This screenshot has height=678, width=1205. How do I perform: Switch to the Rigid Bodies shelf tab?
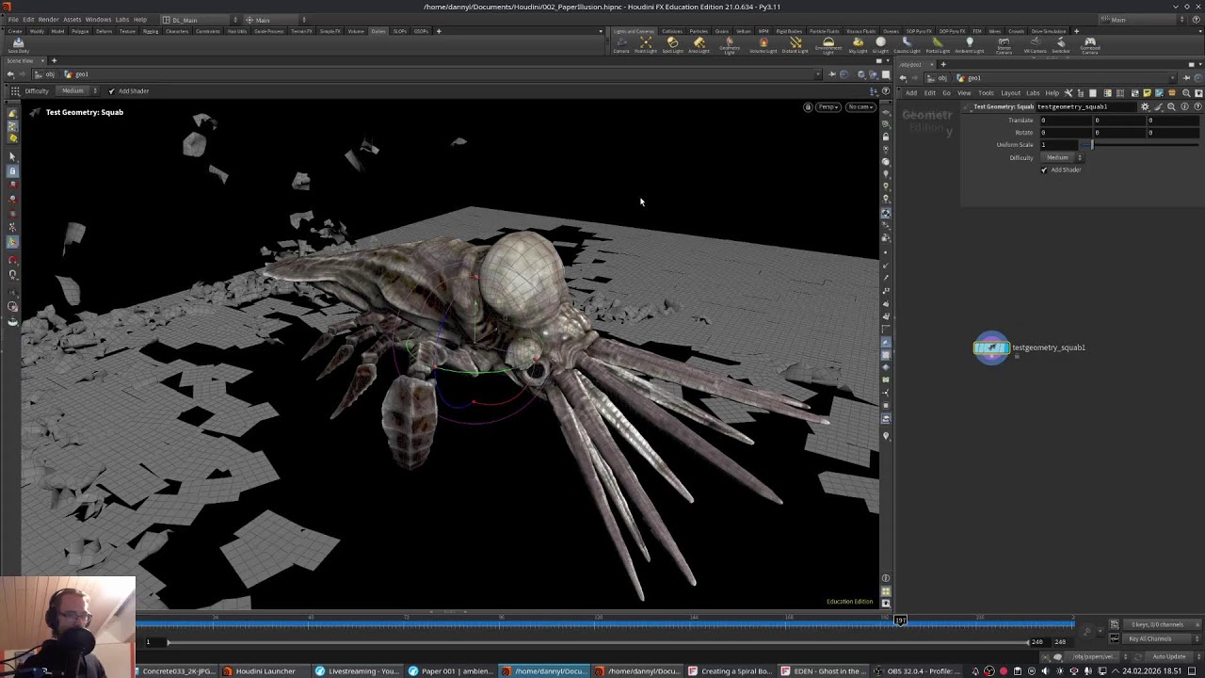789,31
